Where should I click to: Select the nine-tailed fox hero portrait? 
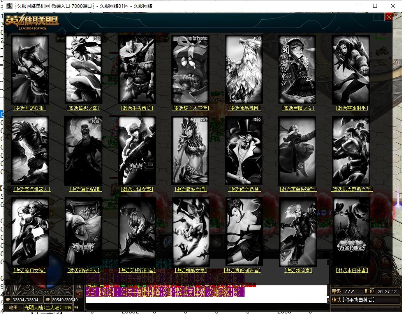point(30,69)
